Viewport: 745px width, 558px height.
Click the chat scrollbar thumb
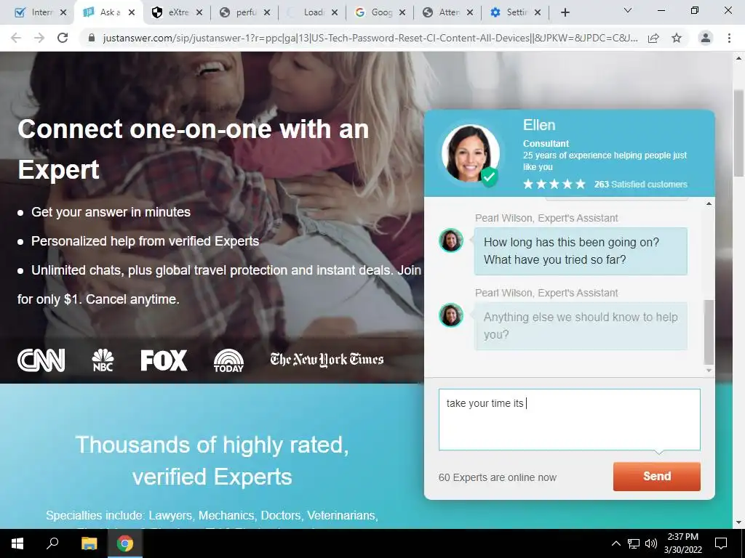click(709, 331)
